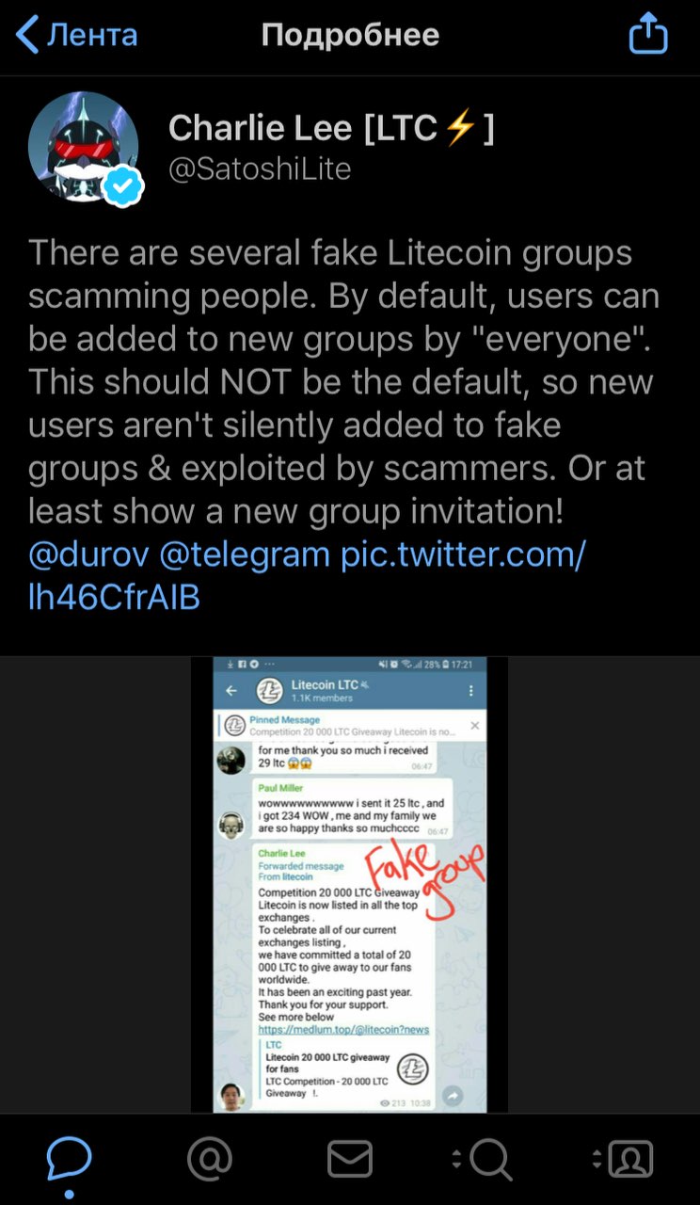Tap the Подробнее title
The height and width of the screenshot is (1205, 700).
click(x=350, y=36)
